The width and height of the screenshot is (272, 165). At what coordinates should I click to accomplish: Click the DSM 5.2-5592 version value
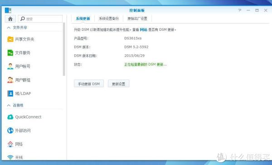pos(136,47)
